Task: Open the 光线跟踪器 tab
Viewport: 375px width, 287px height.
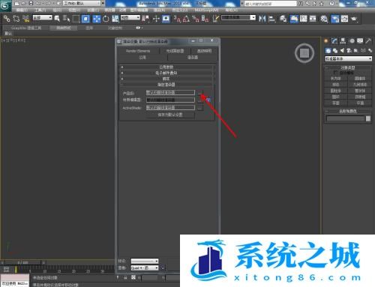Action: 175,51
